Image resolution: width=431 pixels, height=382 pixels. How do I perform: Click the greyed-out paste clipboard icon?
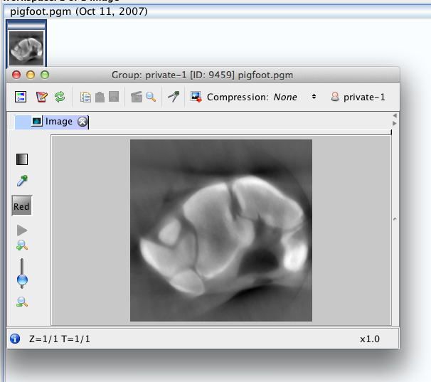pos(100,97)
